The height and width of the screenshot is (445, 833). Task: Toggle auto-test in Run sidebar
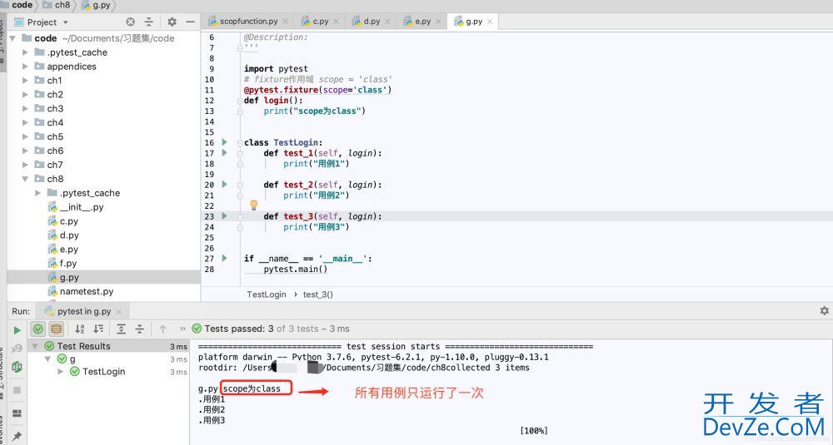tap(17, 367)
